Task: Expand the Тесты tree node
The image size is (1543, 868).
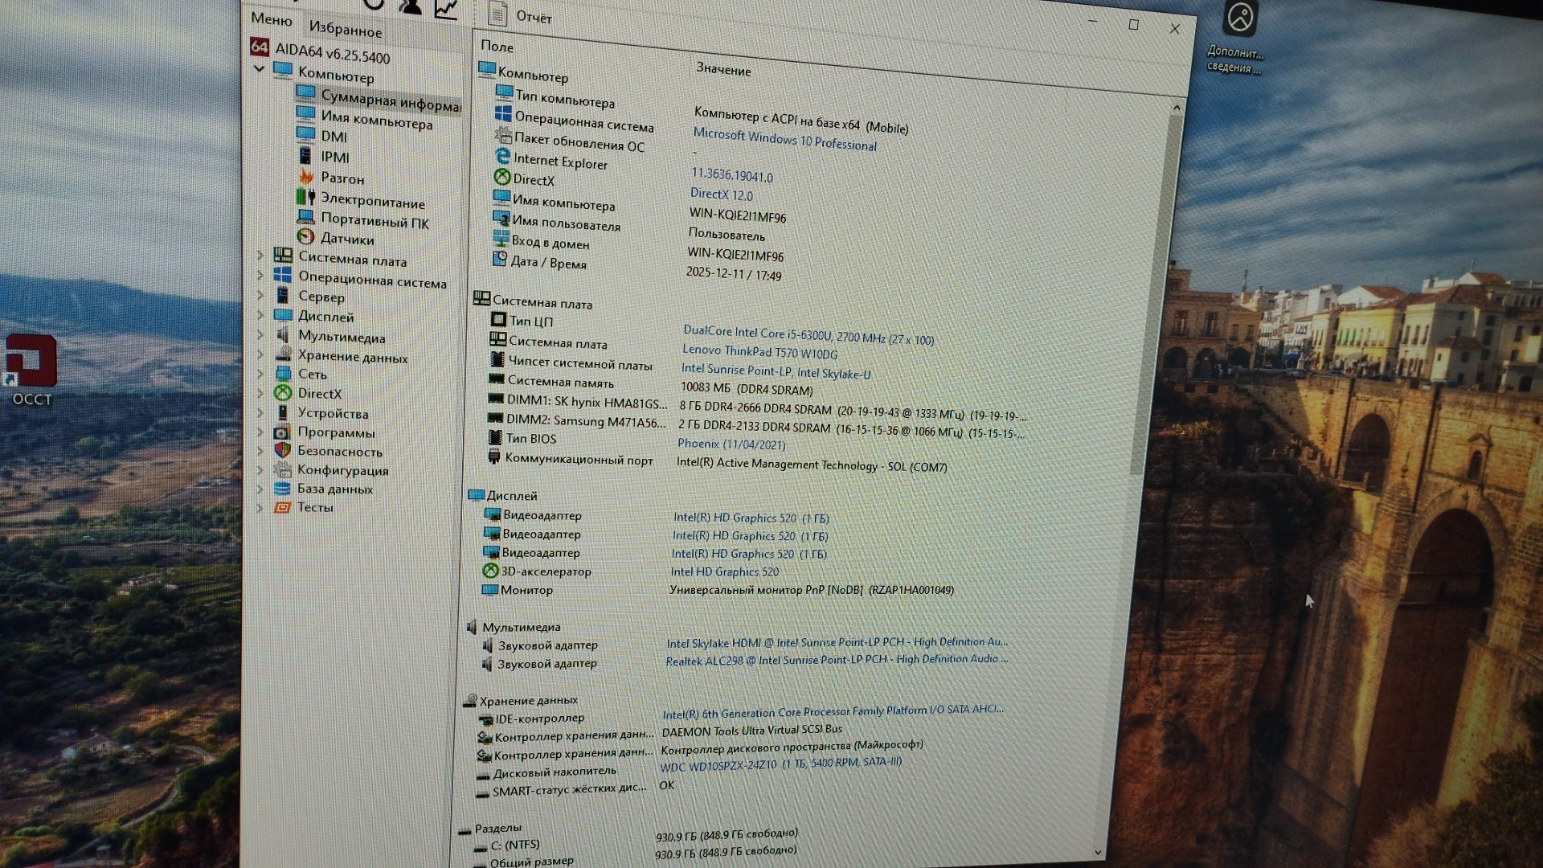Action: point(260,508)
